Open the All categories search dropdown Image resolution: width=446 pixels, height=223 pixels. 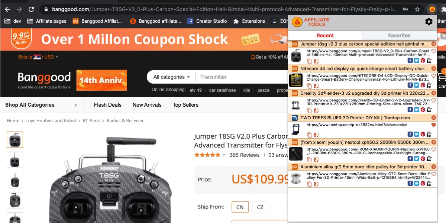(172, 77)
